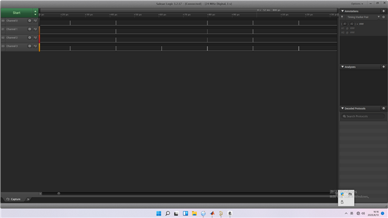Screen dimensions: 388x218
Task: Click the first pulse on the Channel 0 waveform
Action: pos(70,23)
